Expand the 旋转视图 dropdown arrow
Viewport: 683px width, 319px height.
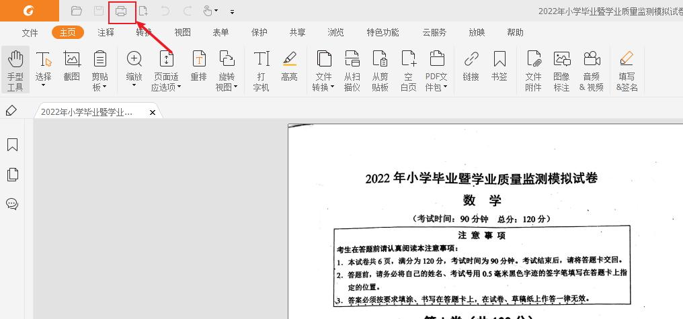click(236, 87)
